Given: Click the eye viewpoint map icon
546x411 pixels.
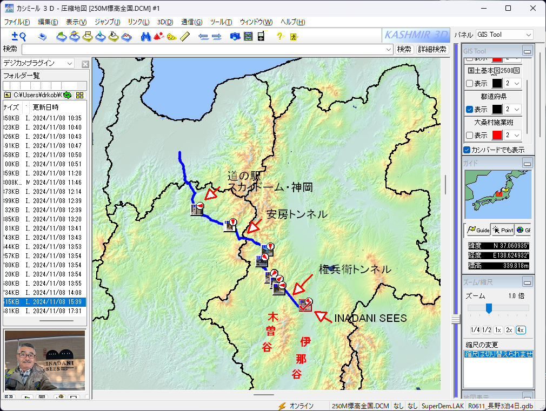Looking at the screenshot, I should (113, 36).
